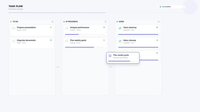Click the Analyze performance progress bar
200x112 pixels.
coord(85,34)
